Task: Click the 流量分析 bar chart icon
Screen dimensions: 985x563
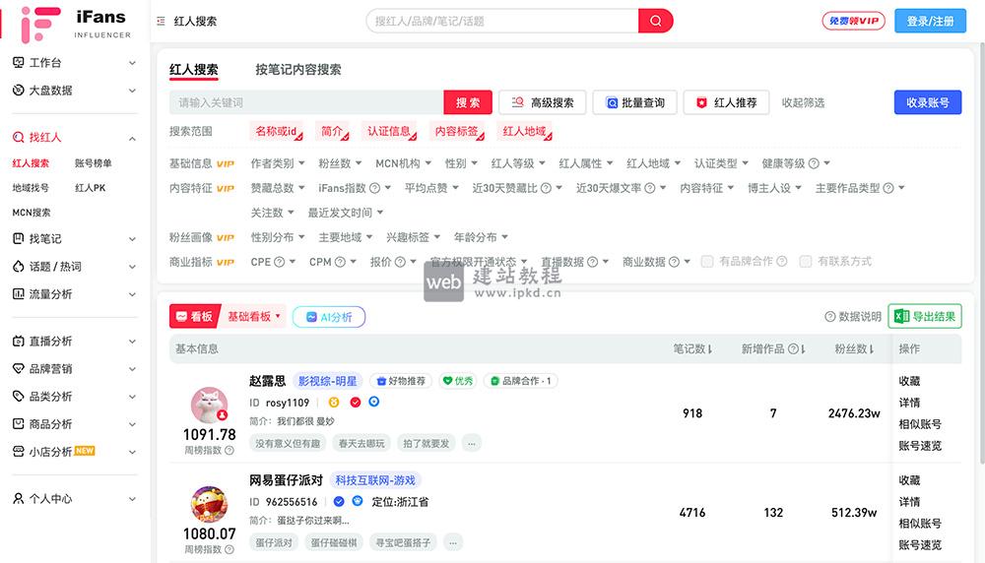Action: 18,293
